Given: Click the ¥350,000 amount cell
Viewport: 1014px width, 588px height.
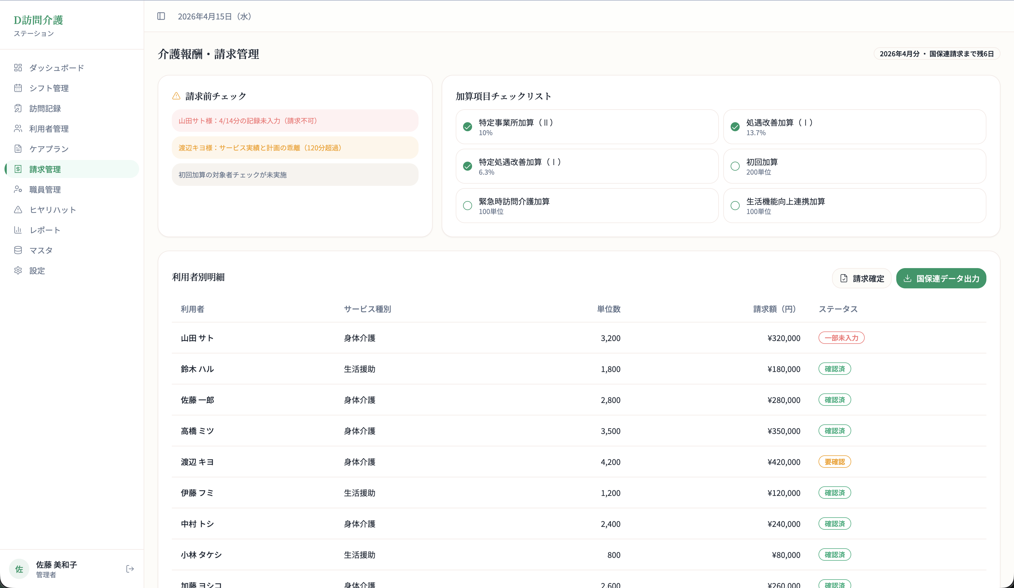Looking at the screenshot, I should pyautogui.click(x=784, y=431).
